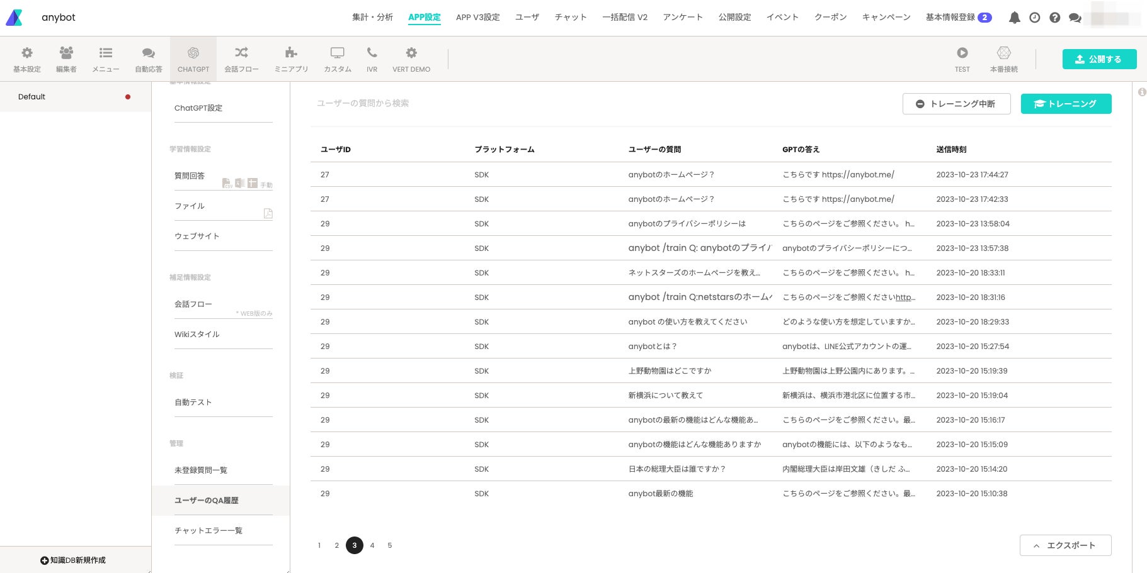Click the トレーニング中断 button
This screenshot has height=573, width=1147.
coord(957,104)
